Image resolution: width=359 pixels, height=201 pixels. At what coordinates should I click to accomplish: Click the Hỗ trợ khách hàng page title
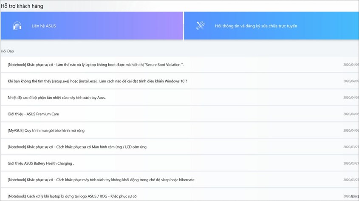(22, 6)
